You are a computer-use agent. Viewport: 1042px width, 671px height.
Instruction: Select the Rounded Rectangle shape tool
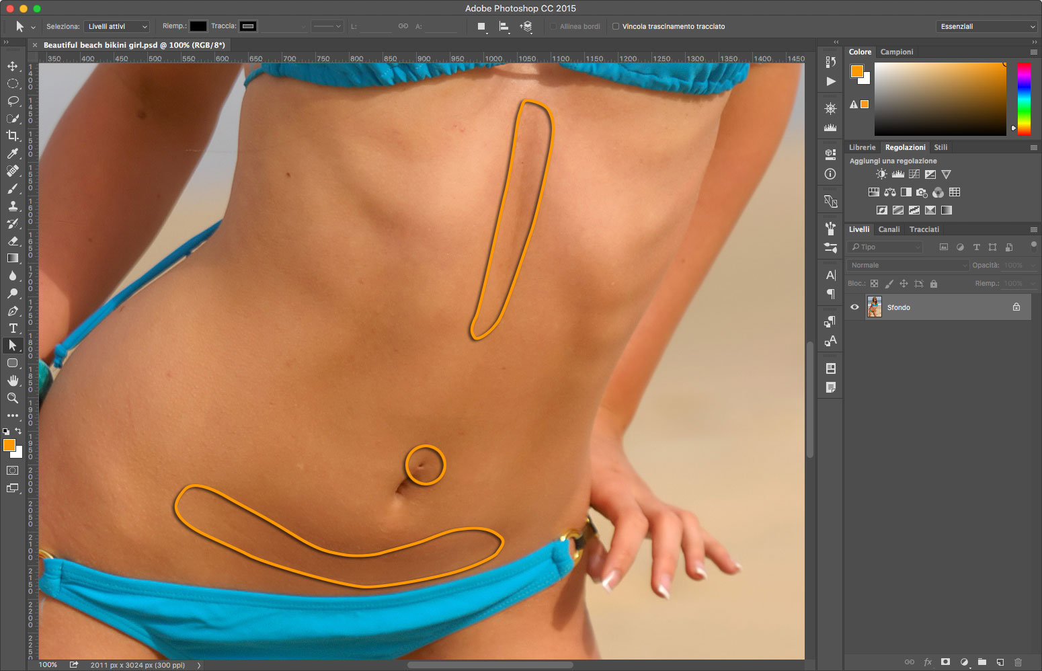pos(12,363)
